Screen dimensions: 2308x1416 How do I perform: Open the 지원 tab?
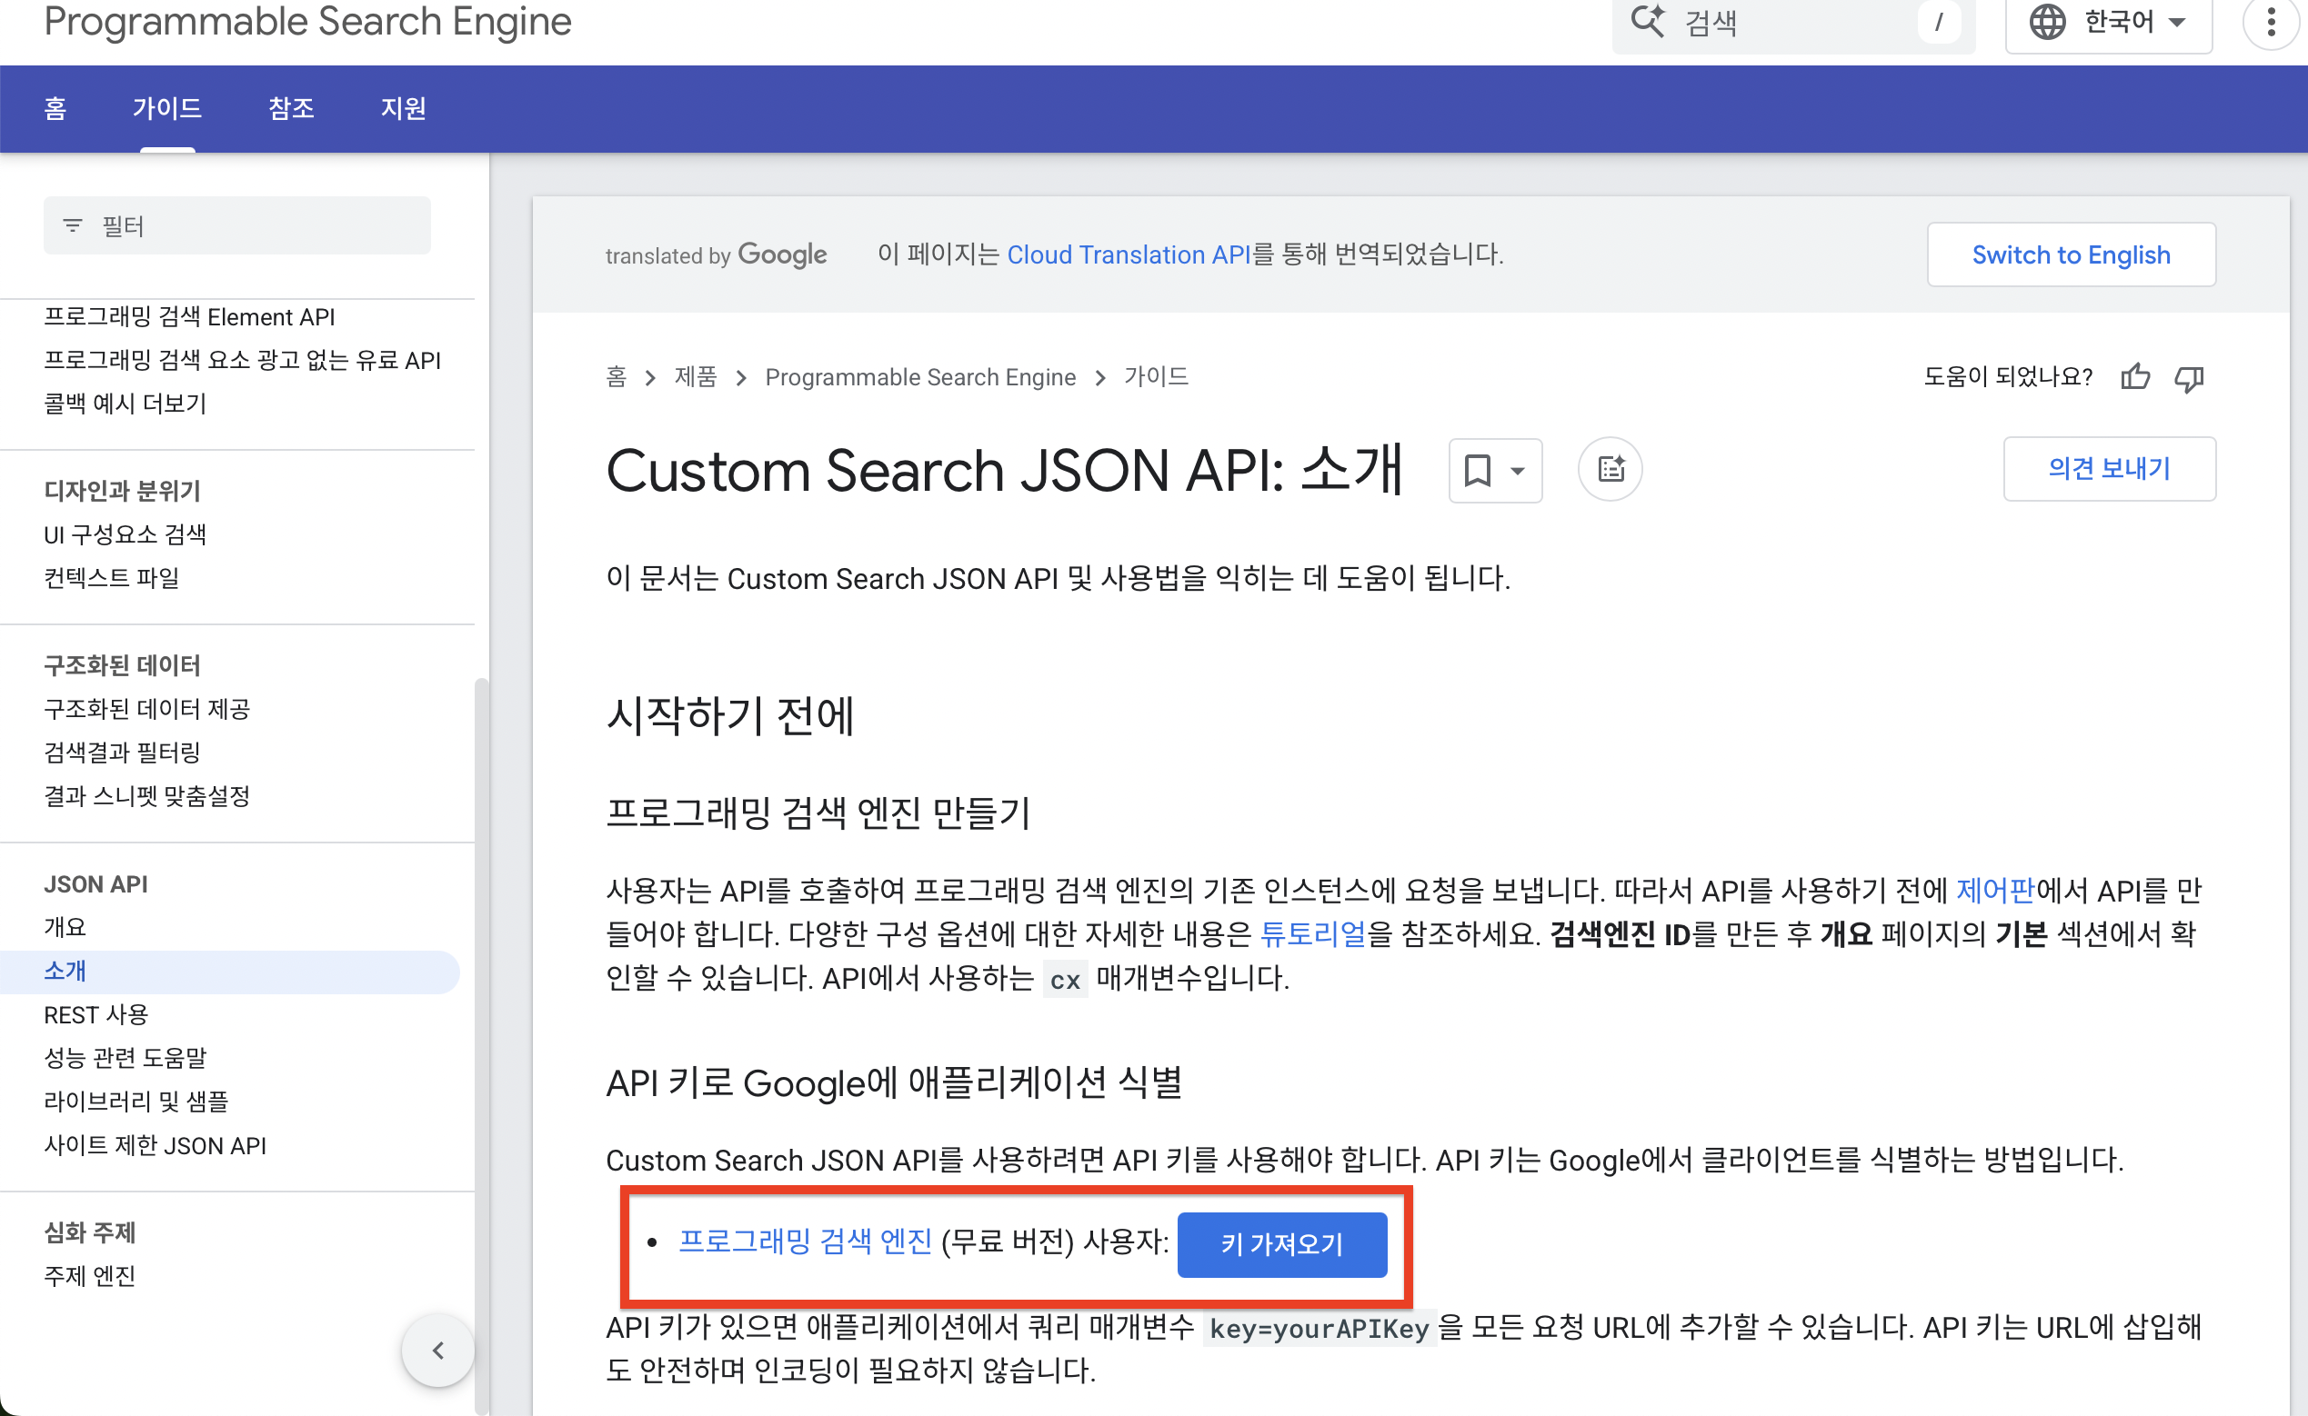(x=403, y=109)
